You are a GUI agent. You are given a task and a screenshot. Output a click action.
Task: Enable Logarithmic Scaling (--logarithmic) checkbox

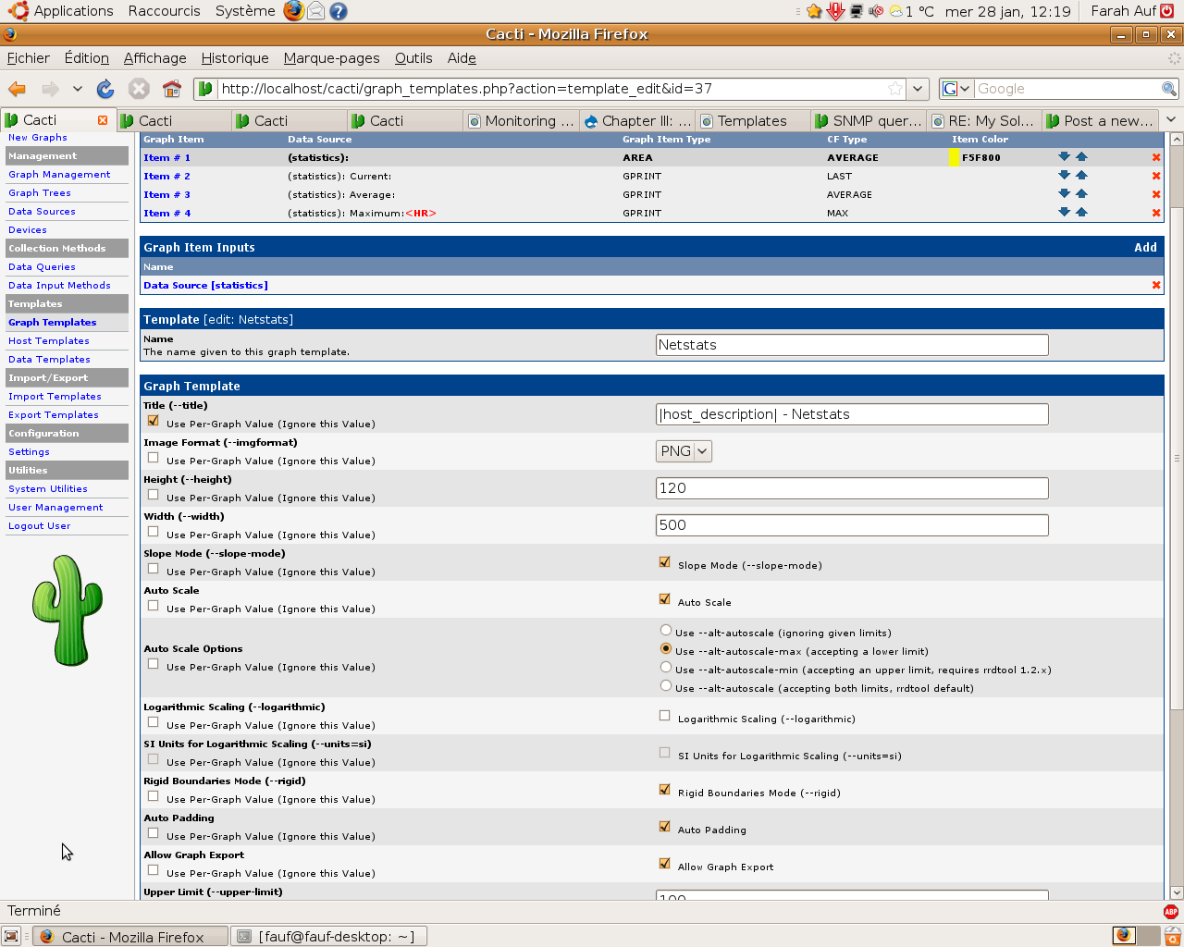(664, 716)
